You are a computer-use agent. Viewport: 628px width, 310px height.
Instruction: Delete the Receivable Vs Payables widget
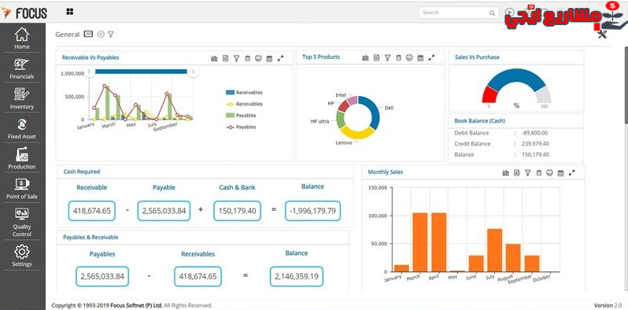(248, 58)
